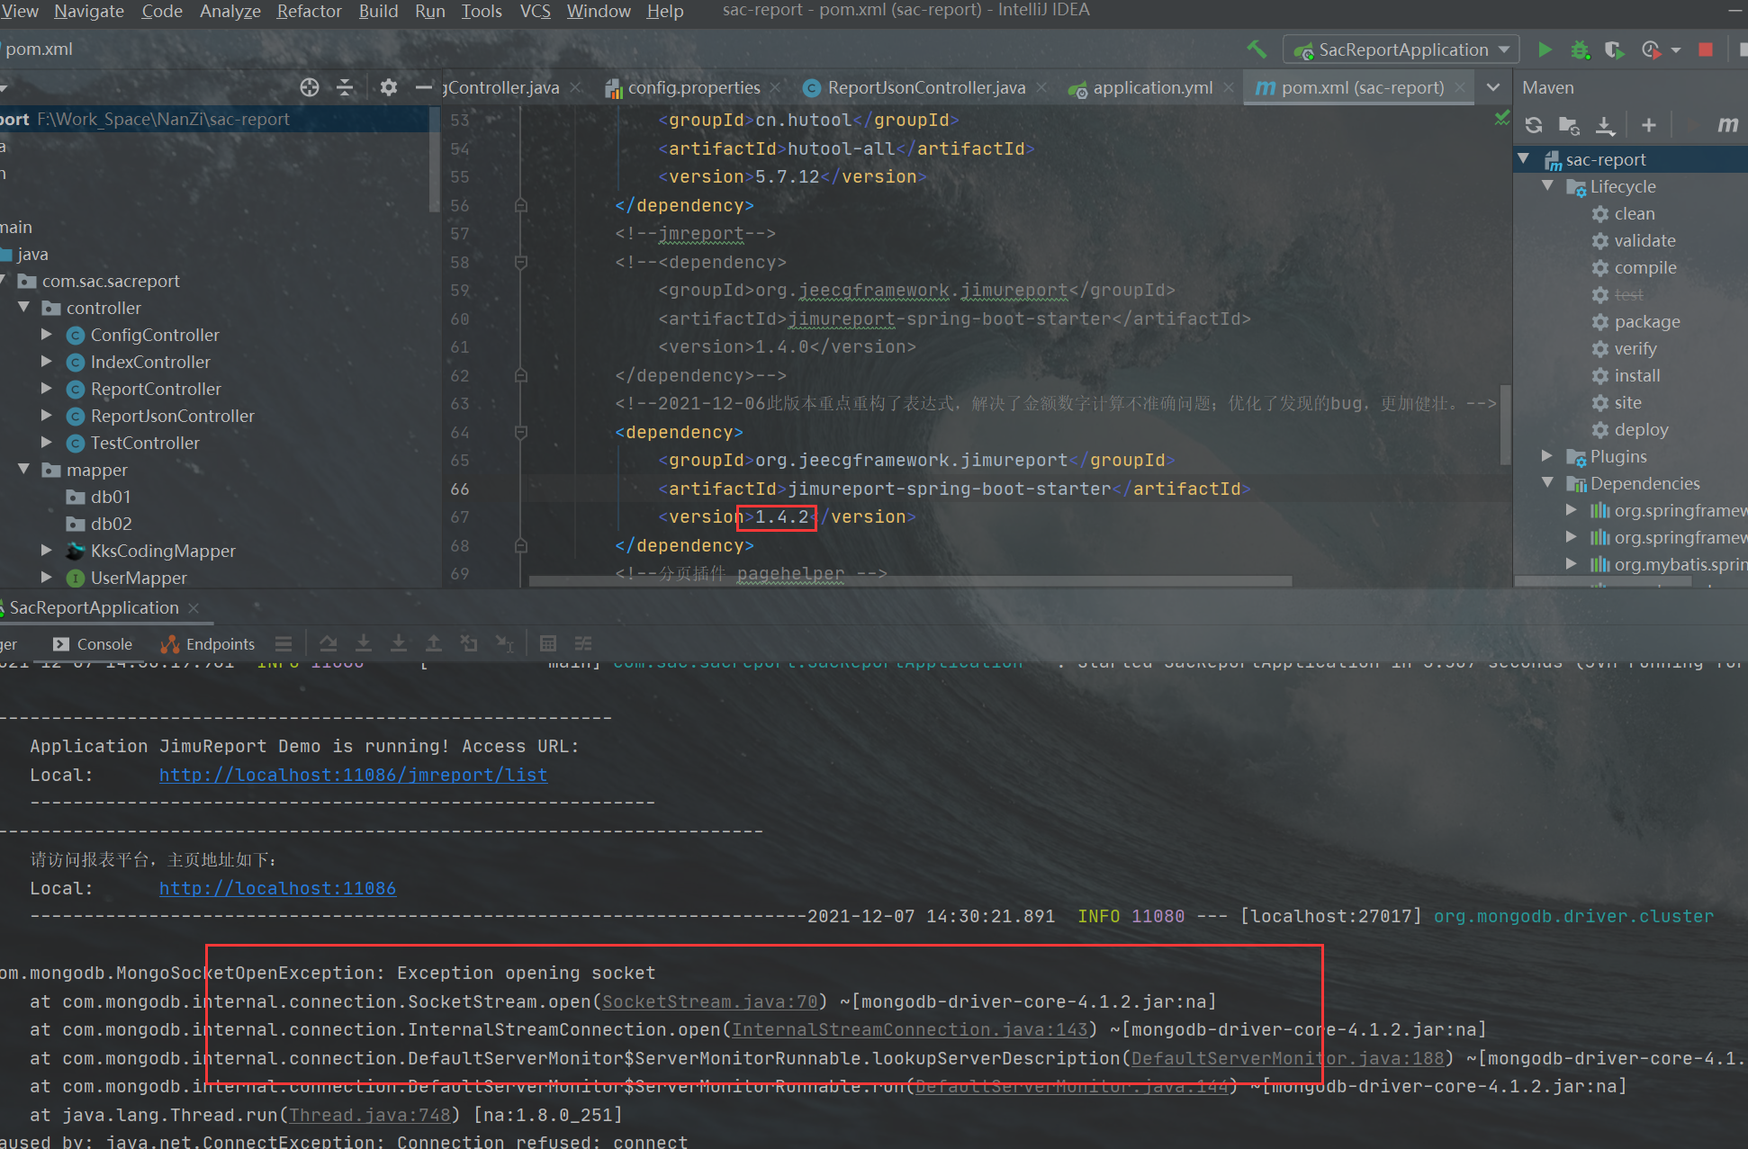Switch to application.yml editor tab

click(x=1152, y=87)
